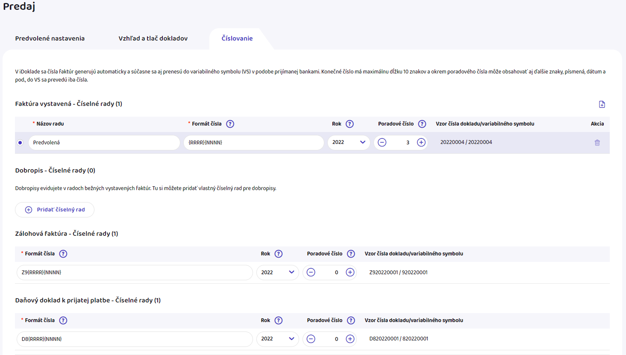Image resolution: width=626 pixels, height=355 pixels.
Task: Open the Vzhľad a tlač dokladov tab
Action: 153,38
